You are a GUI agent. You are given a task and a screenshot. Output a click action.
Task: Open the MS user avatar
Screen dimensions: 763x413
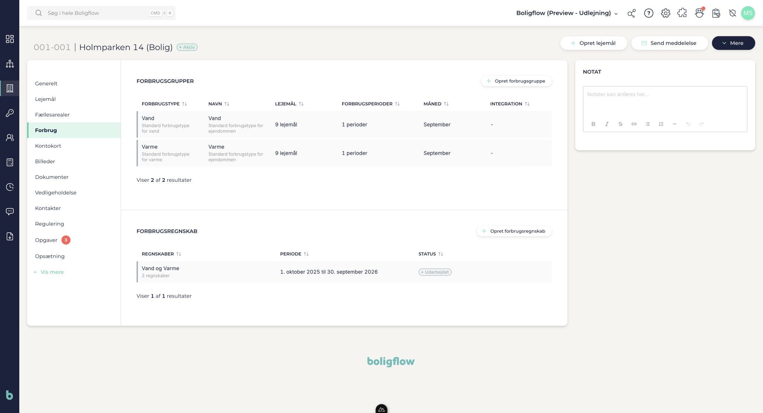[748, 13]
